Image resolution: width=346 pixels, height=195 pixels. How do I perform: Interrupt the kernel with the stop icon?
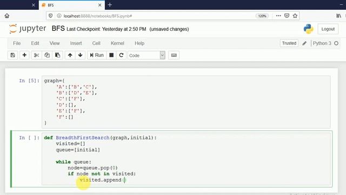point(111,55)
